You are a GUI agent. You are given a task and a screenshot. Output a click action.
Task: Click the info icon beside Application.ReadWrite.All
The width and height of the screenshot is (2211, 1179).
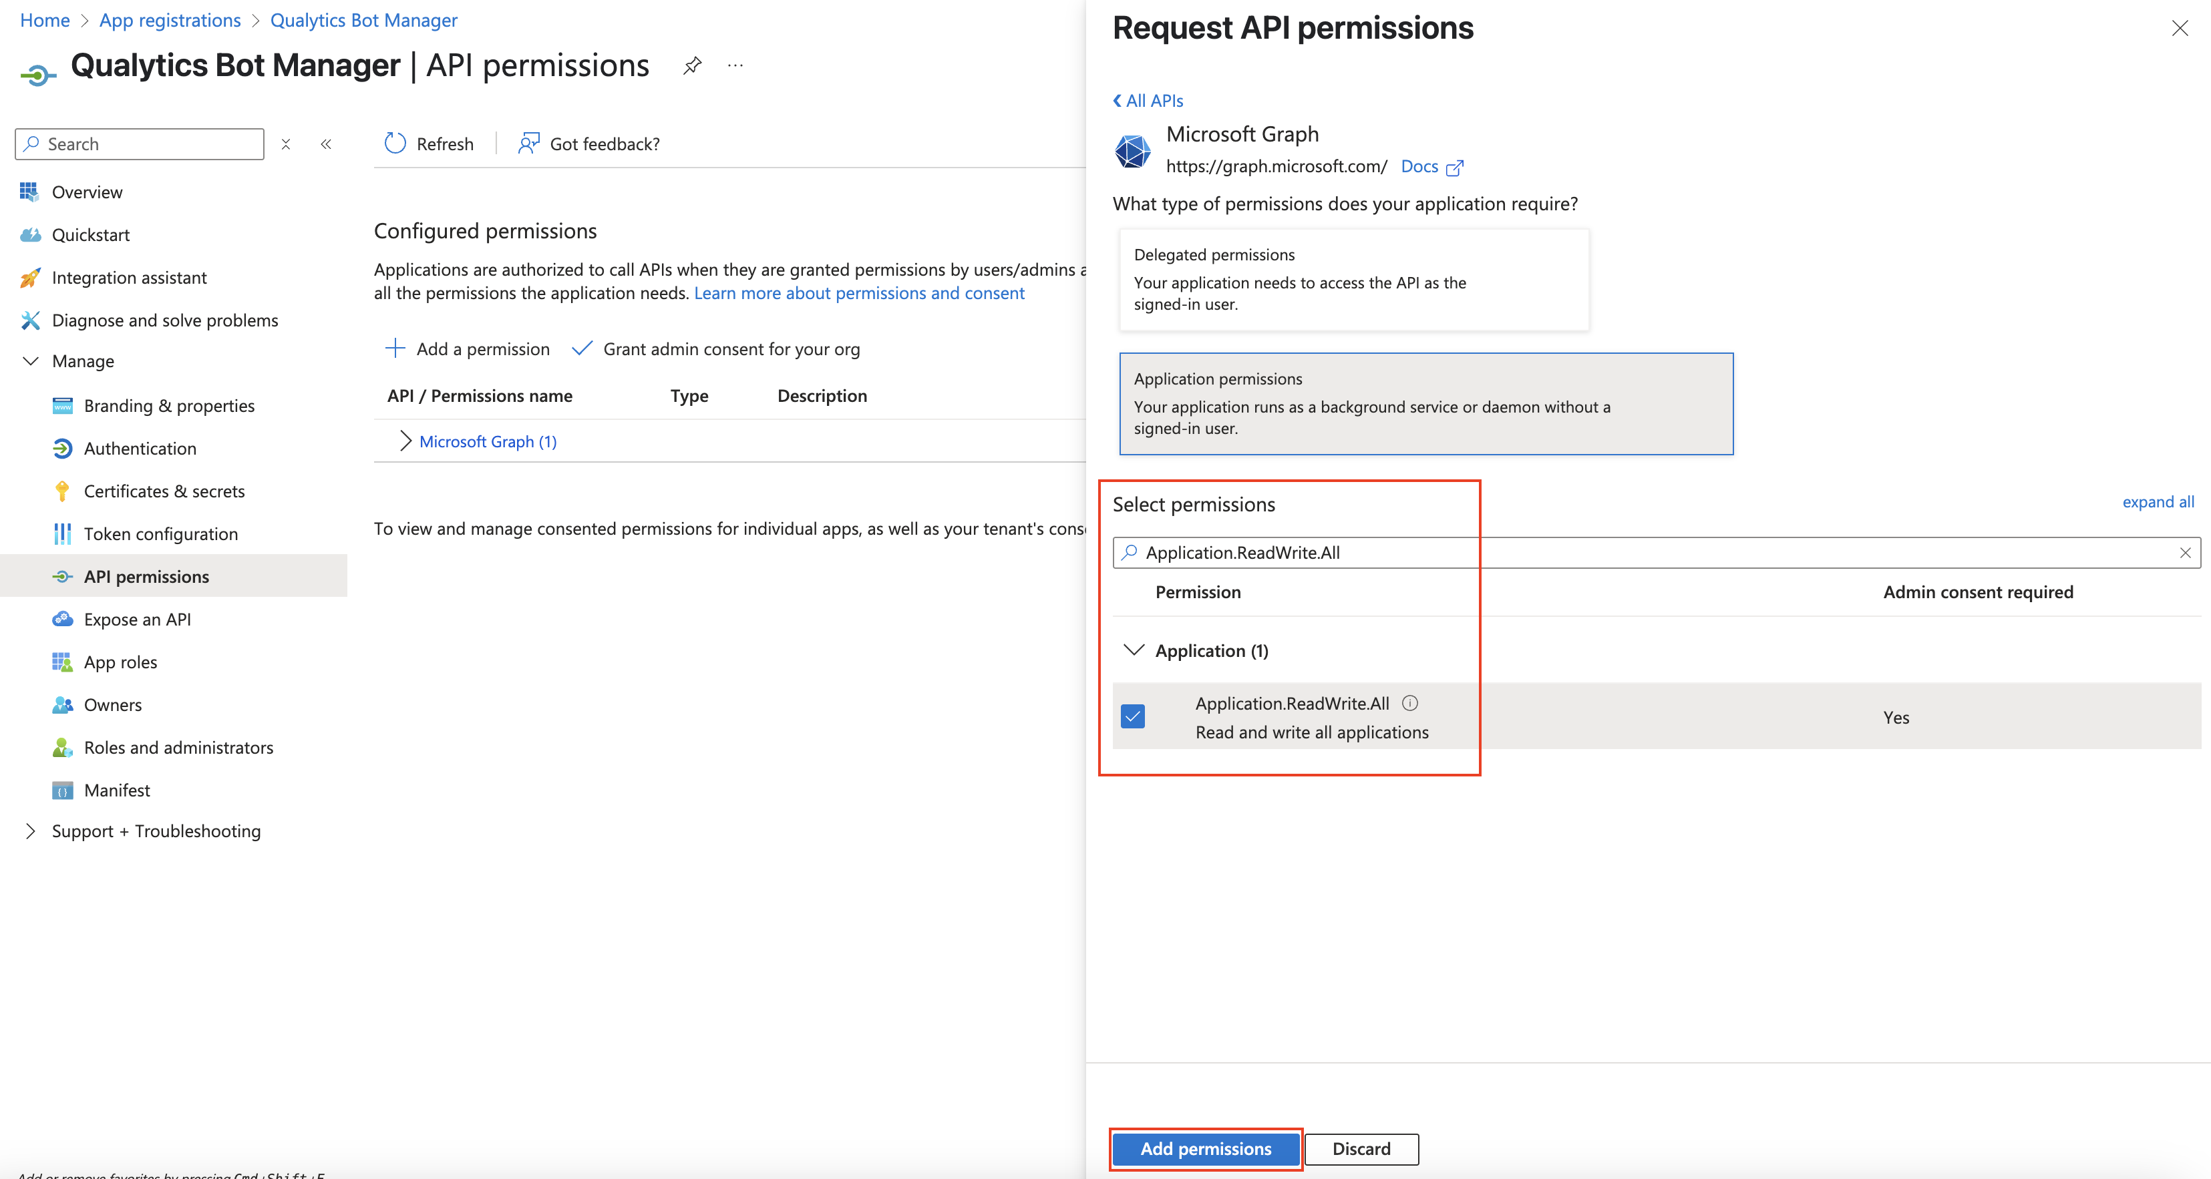click(1410, 704)
